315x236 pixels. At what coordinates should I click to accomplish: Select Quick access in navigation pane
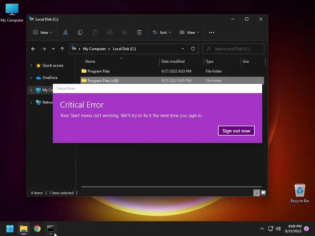53,65
